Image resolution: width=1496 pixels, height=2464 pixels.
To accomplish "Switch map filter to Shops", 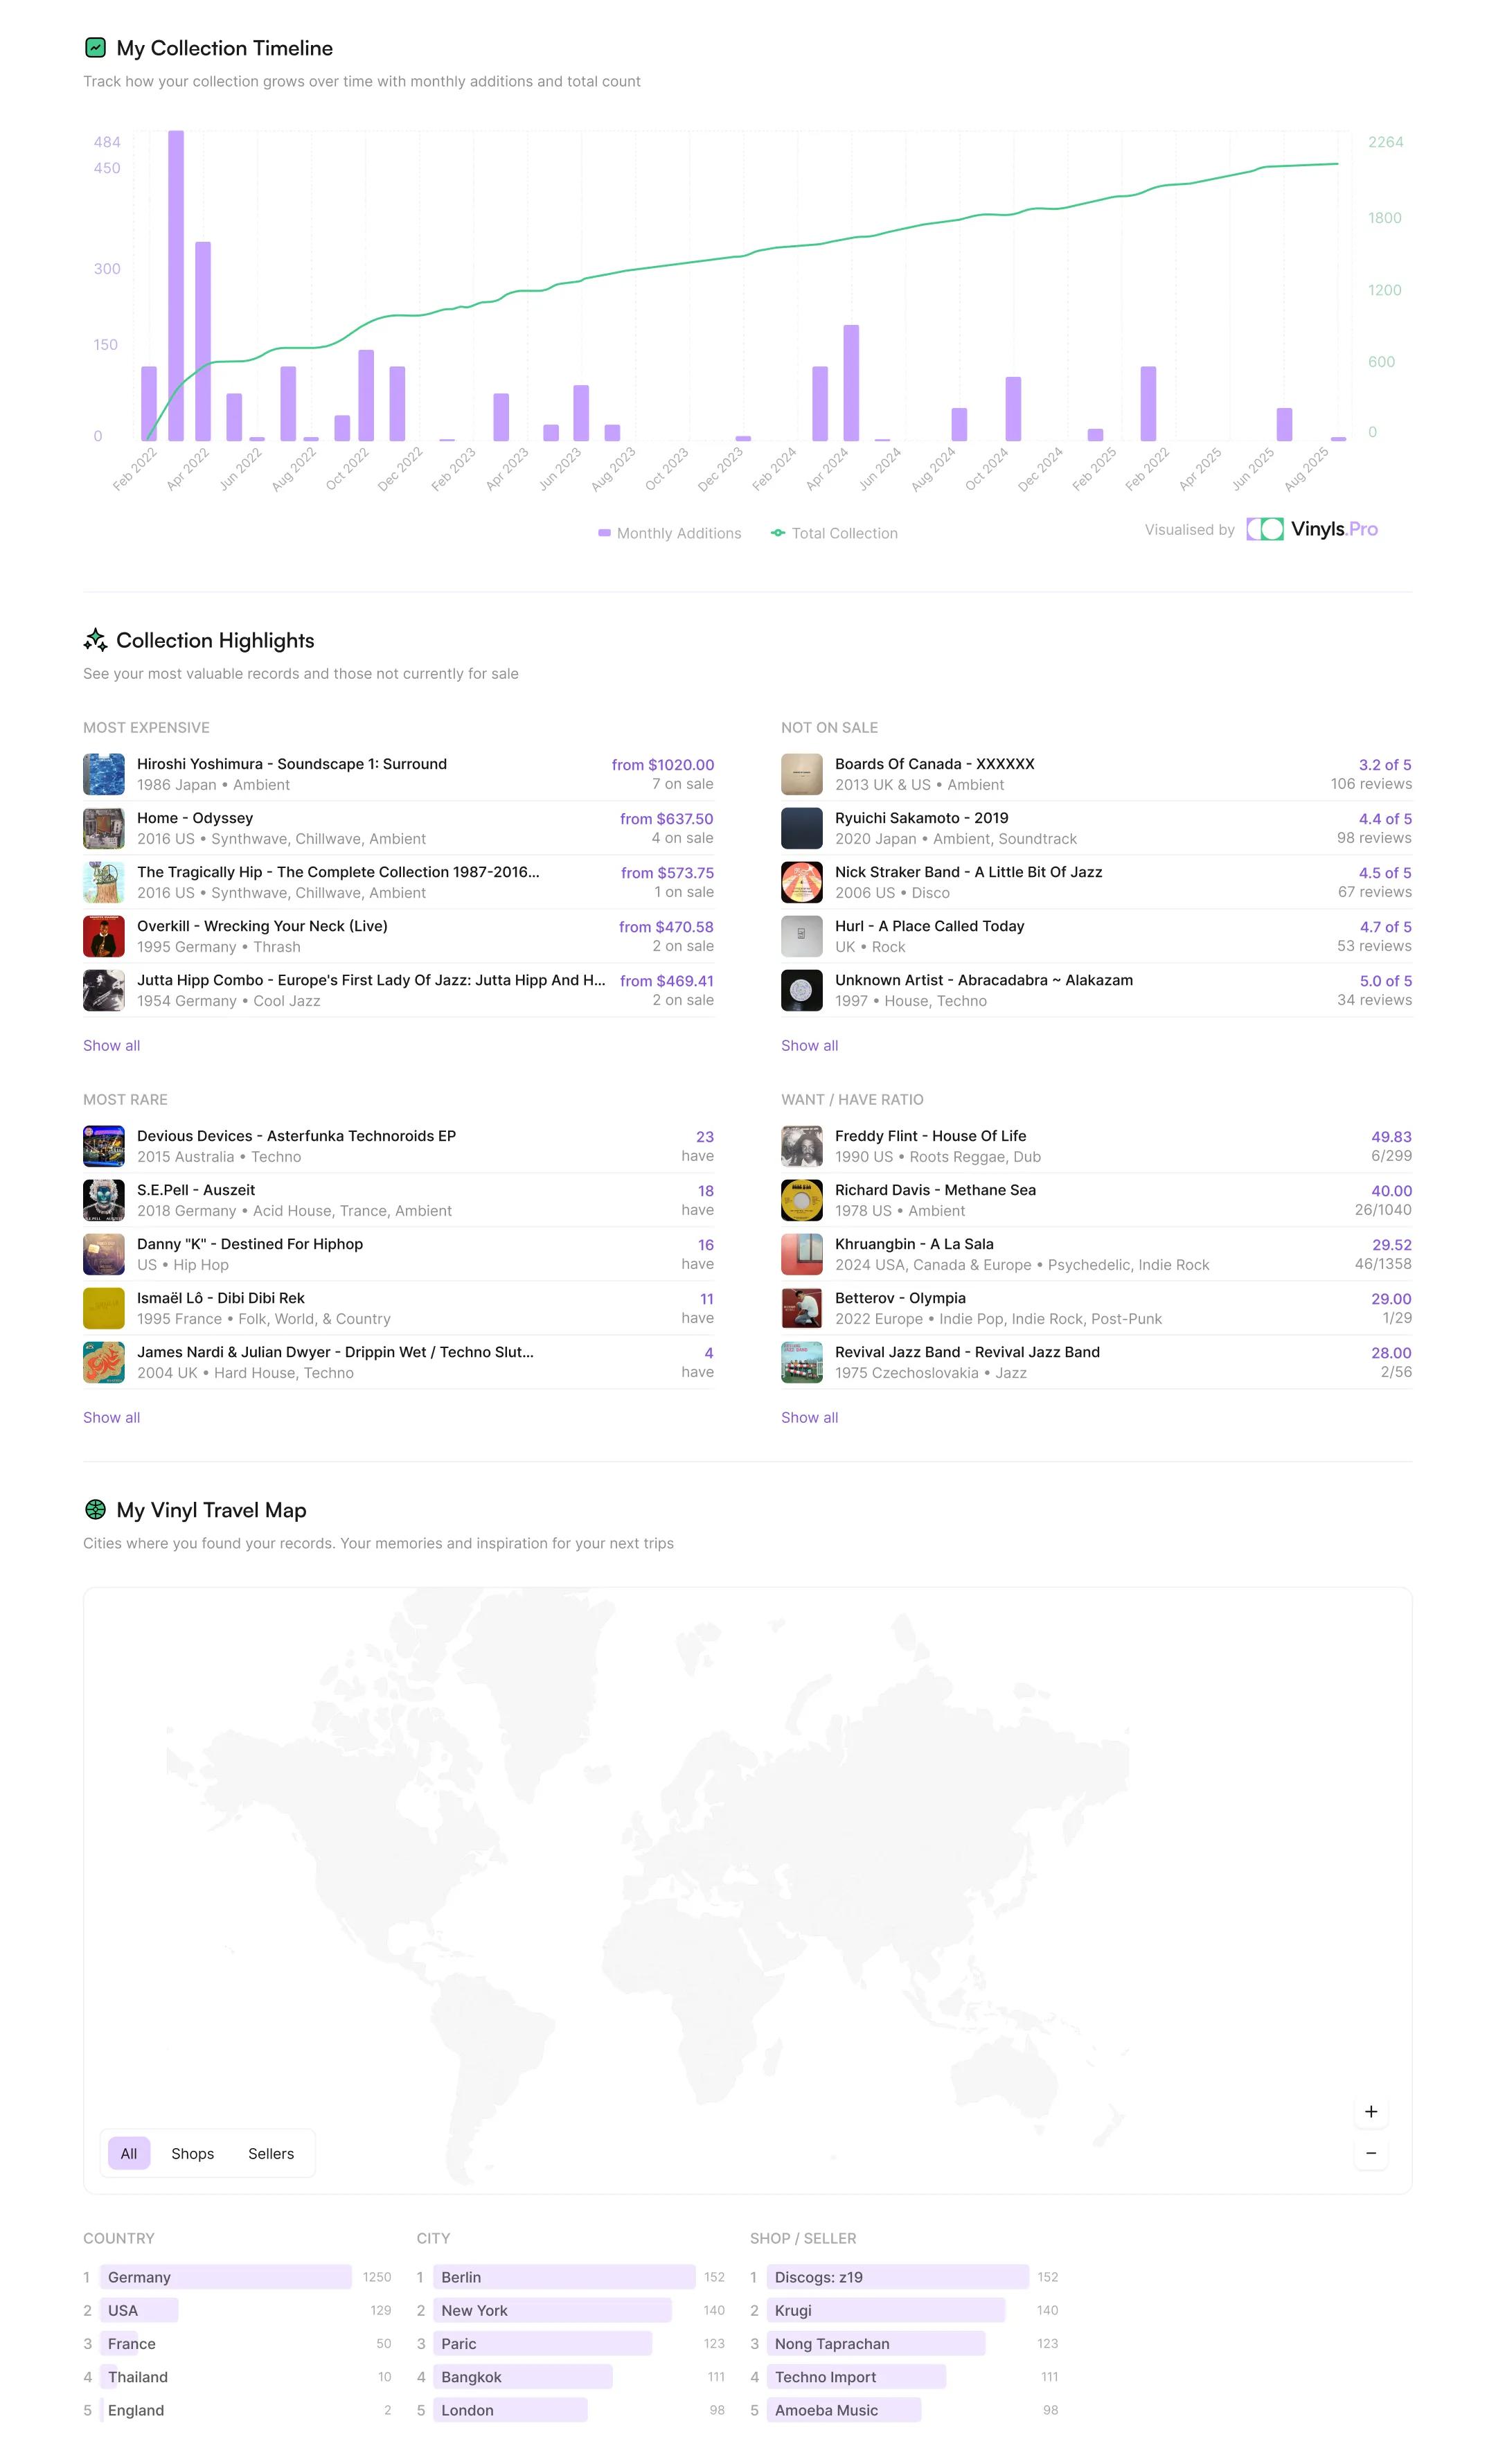I will [x=192, y=2153].
